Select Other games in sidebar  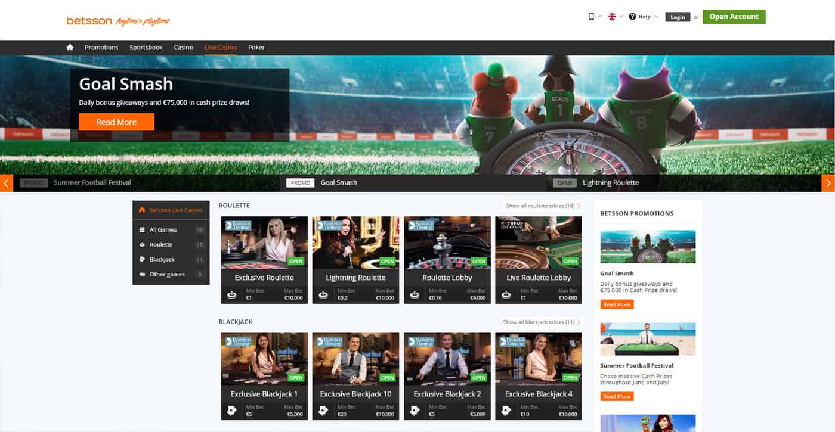171,274
